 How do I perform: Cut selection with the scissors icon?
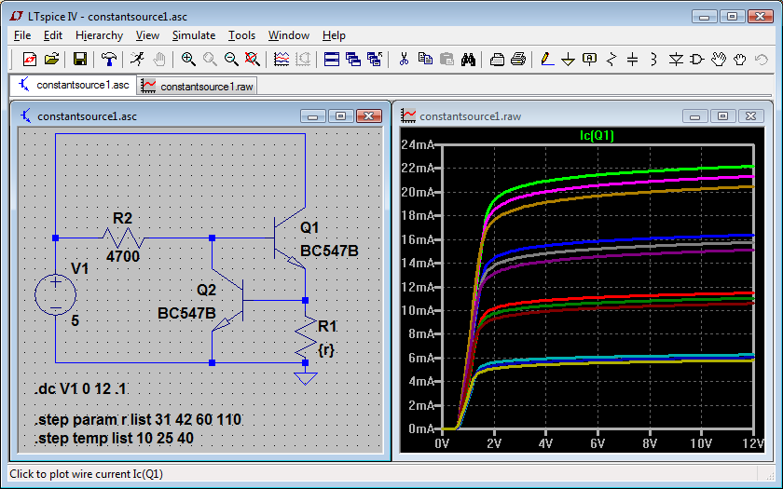coord(404,60)
